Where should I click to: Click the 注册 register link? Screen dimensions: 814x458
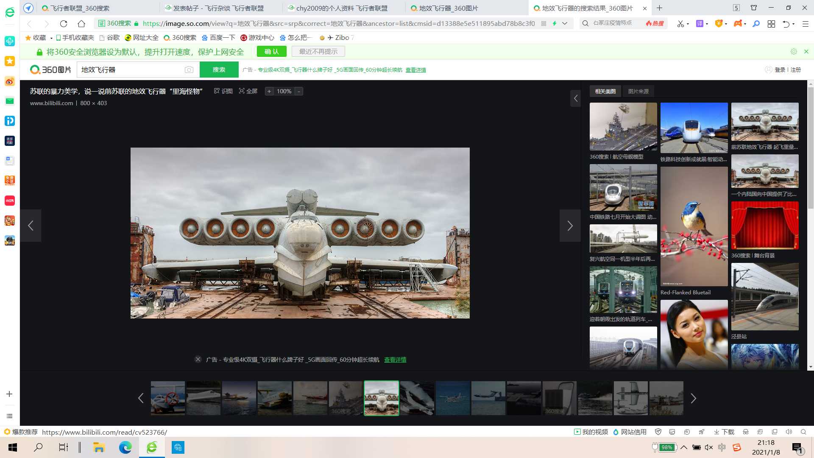[x=795, y=70]
